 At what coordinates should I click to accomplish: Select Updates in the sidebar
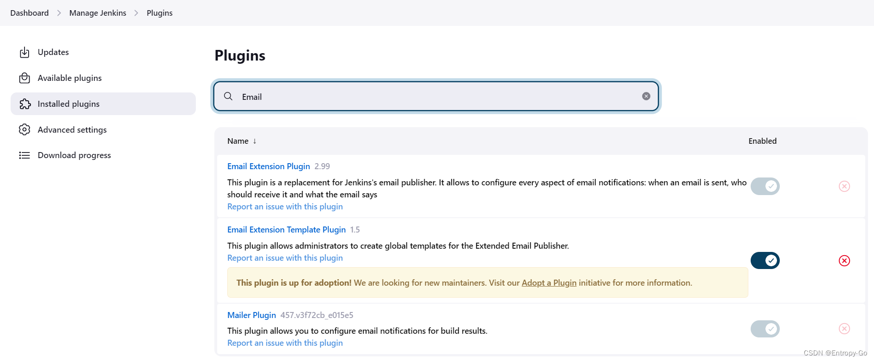pos(103,52)
